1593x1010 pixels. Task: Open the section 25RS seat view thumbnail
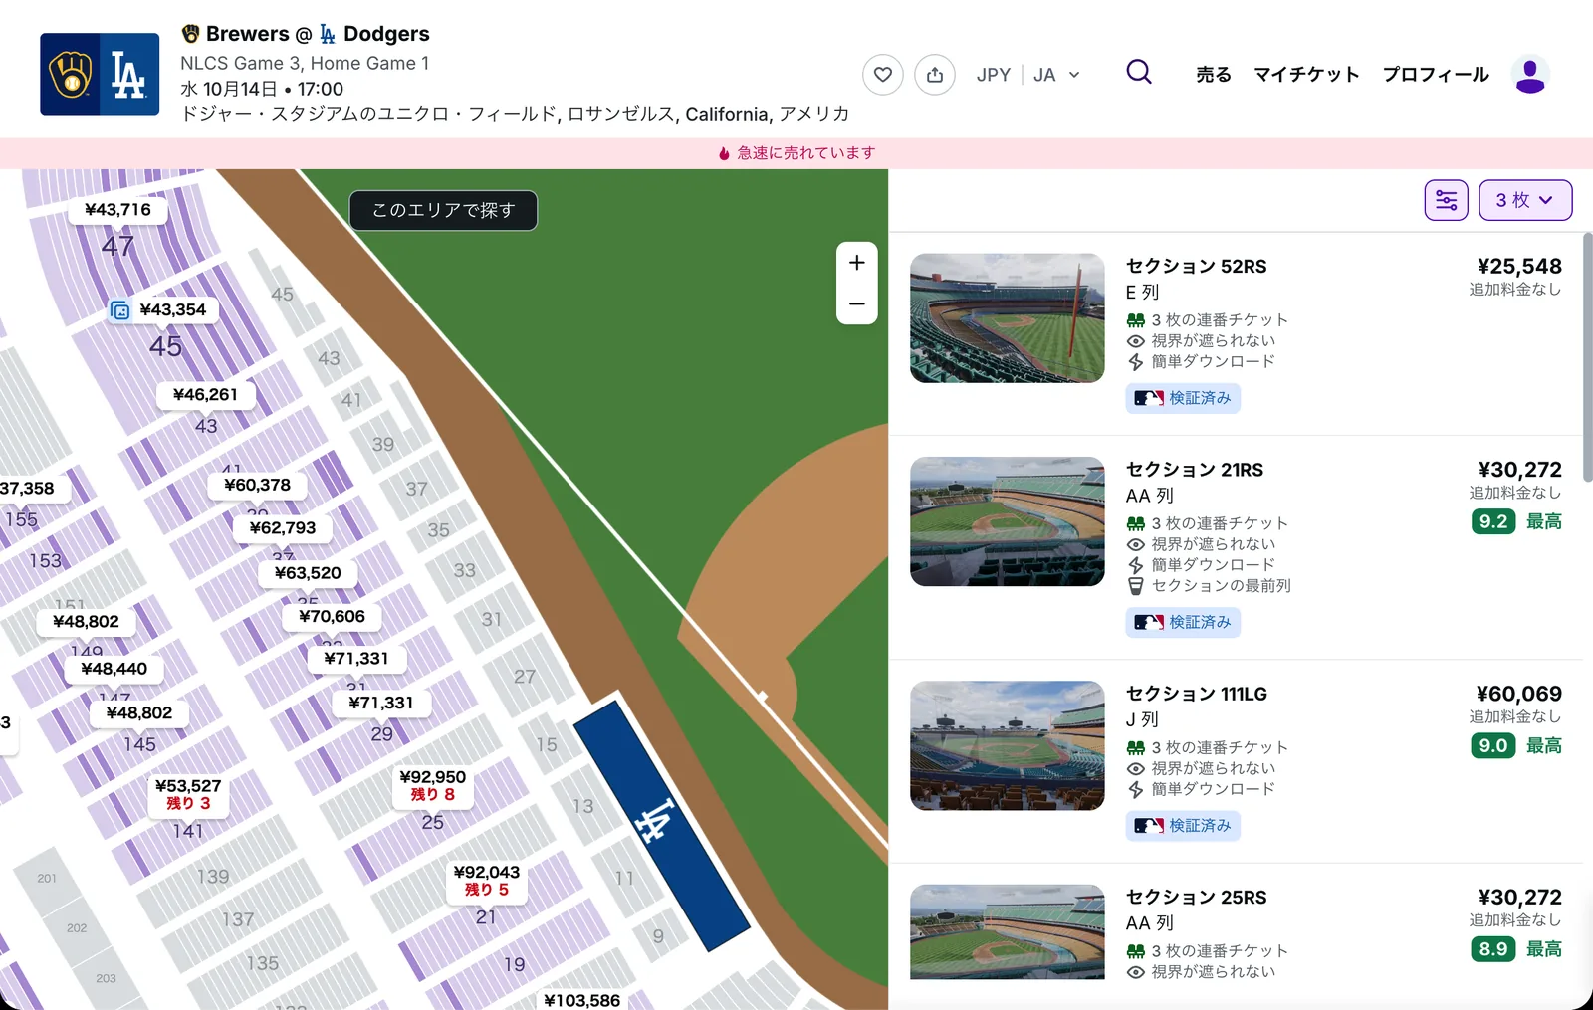[x=1008, y=932]
